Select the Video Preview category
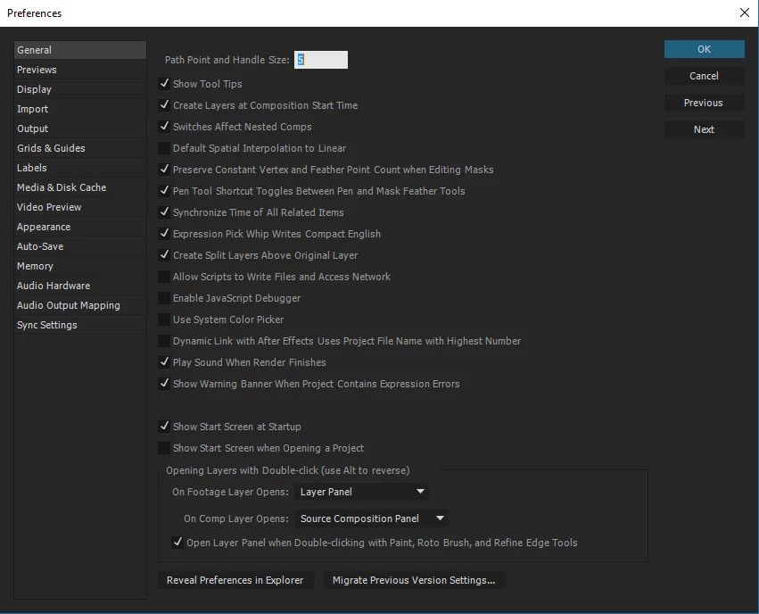The height and width of the screenshot is (614, 759). 80,207
